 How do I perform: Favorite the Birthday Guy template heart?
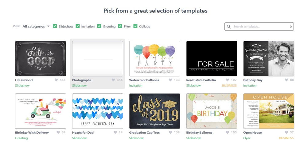(286, 80)
